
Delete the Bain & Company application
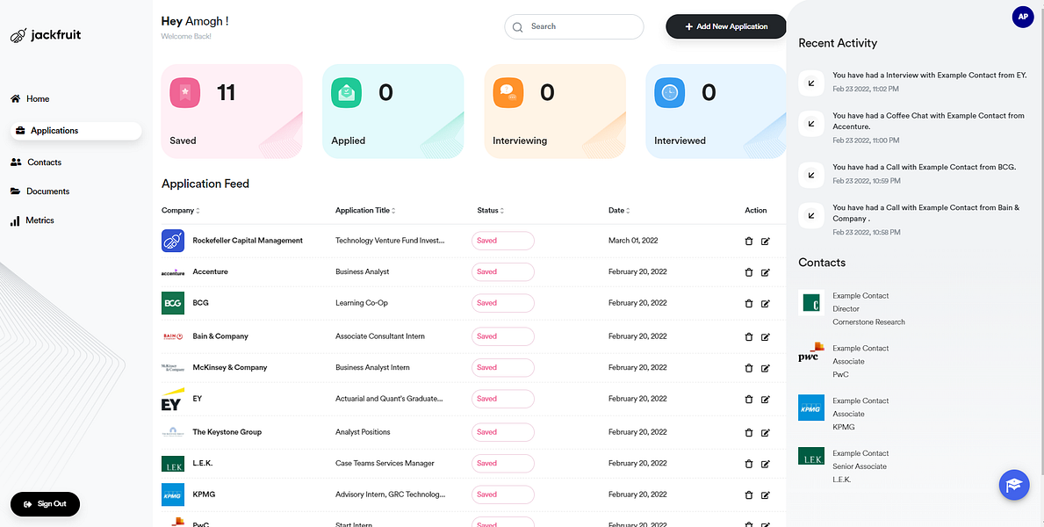[x=748, y=336]
